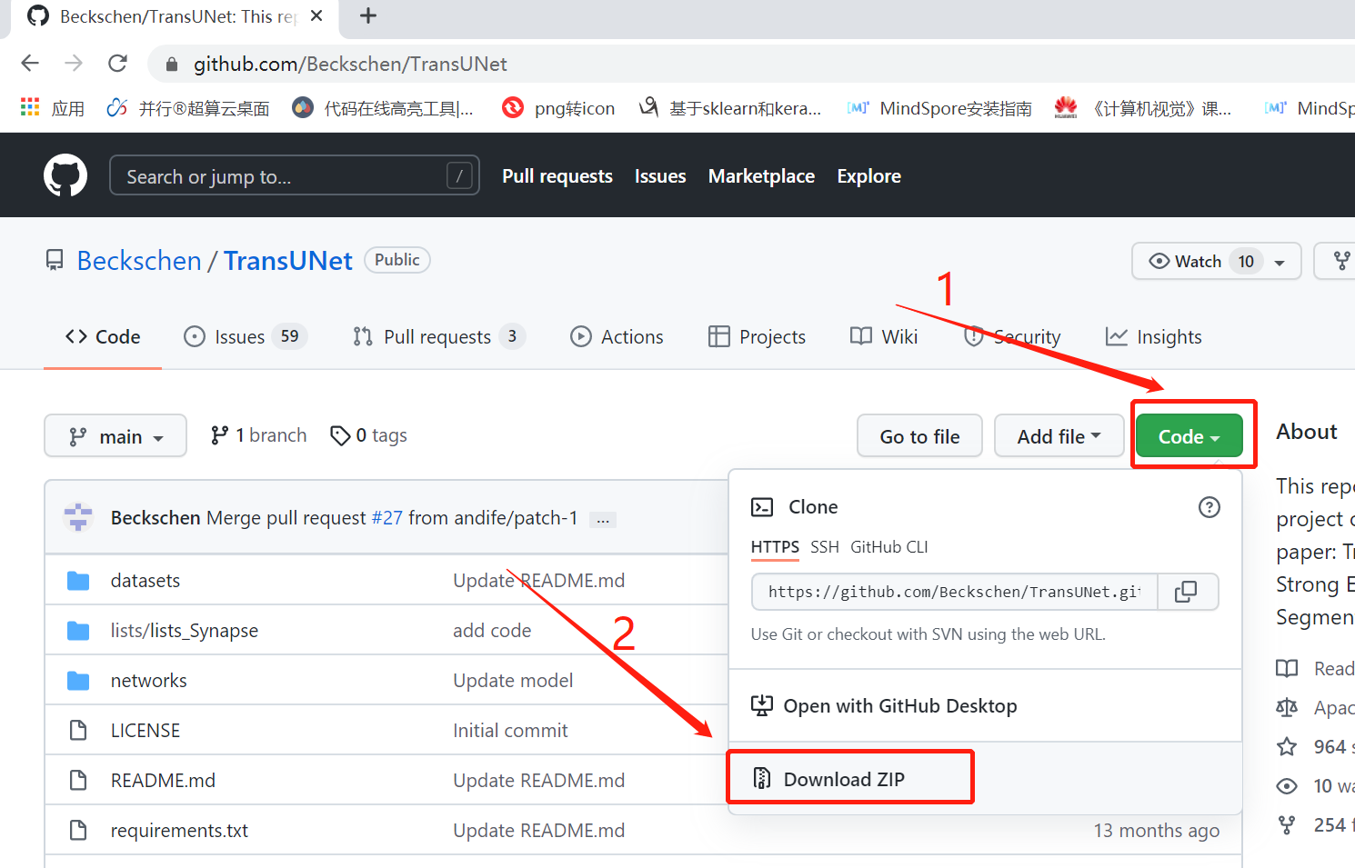This screenshot has height=868, width=1355.
Task: Open the 《计算机视觉》课 bookmark
Action: click(1142, 108)
